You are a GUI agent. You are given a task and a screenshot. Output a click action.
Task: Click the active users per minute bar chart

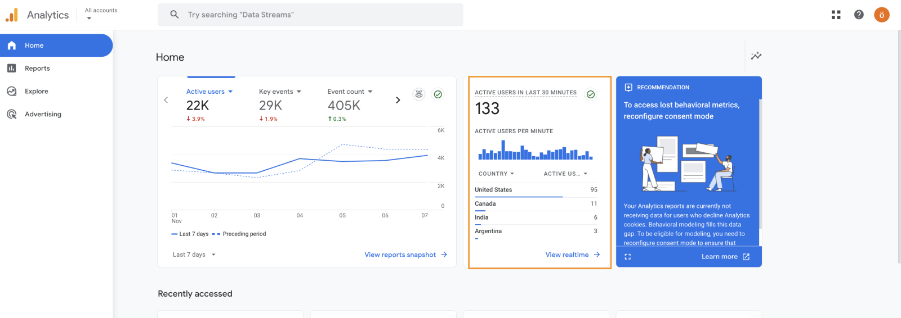coord(535,150)
